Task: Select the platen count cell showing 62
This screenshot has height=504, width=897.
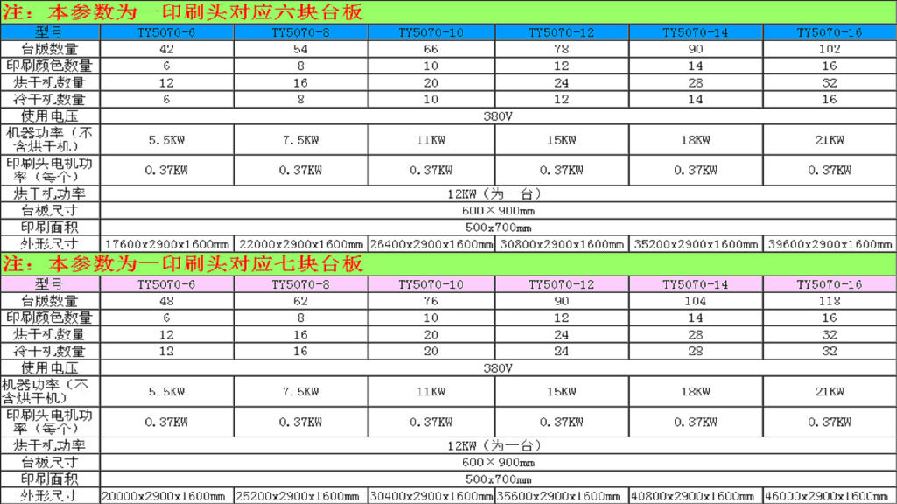Action: [300, 301]
